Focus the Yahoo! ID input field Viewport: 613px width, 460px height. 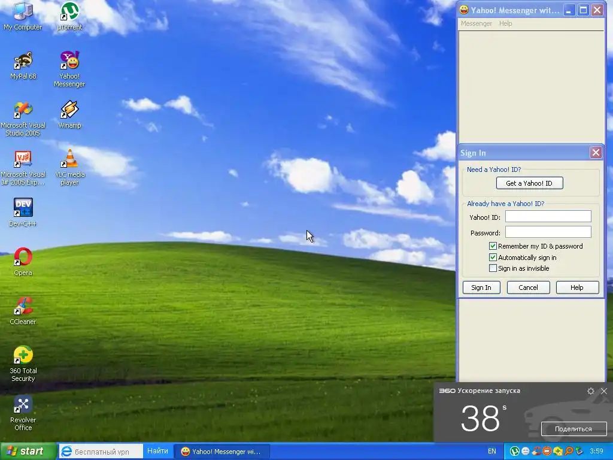pos(548,217)
